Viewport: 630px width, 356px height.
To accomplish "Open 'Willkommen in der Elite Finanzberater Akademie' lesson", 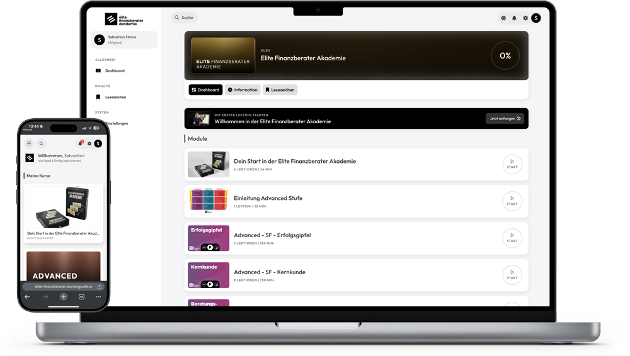I will click(272, 121).
